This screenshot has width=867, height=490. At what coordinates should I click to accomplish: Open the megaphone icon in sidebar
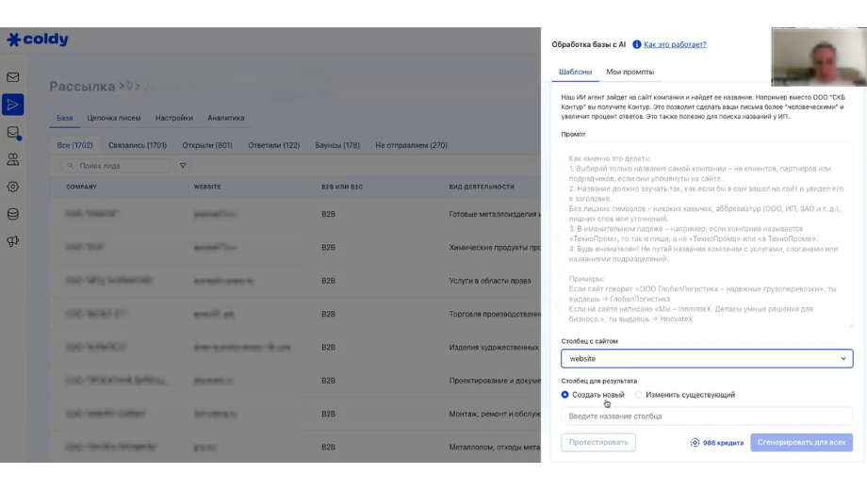[x=12, y=241]
